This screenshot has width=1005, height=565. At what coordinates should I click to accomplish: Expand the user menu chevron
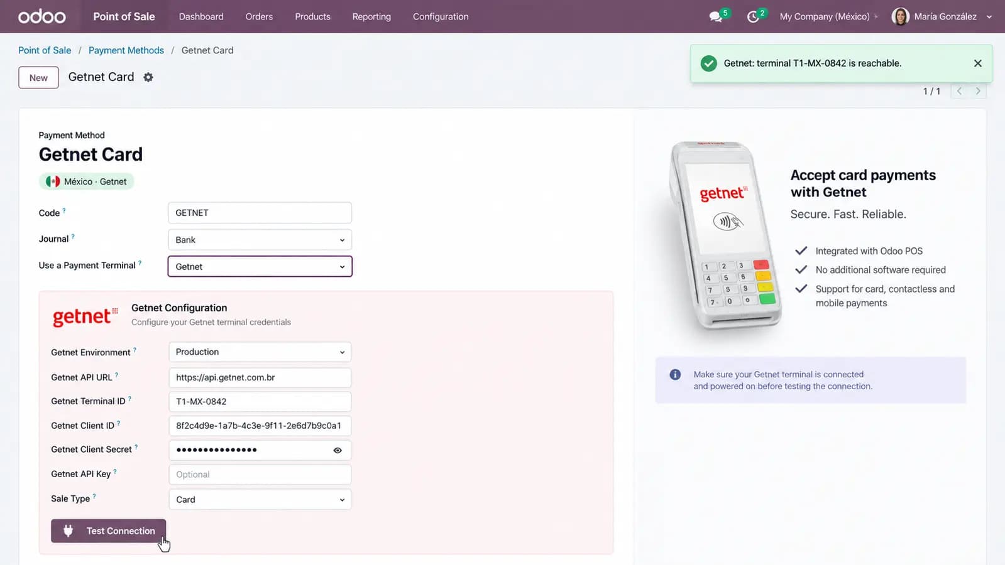(989, 17)
